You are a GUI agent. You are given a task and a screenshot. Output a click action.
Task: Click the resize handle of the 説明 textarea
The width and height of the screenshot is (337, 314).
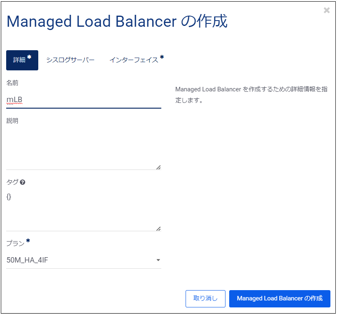pos(158,166)
